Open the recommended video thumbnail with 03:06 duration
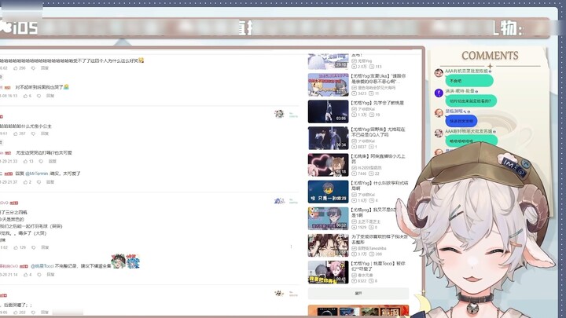Screen dimensions: 566x318 tap(327, 111)
